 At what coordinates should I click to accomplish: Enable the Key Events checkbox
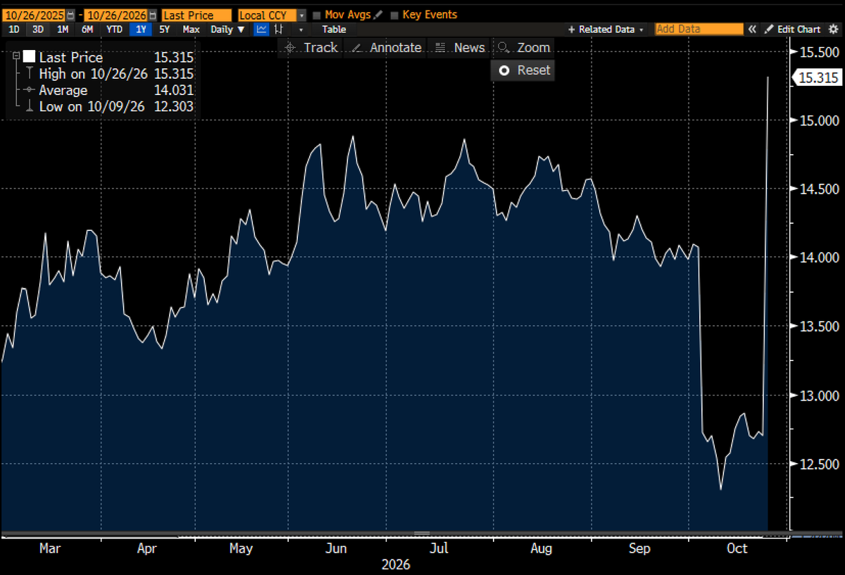click(394, 15)
